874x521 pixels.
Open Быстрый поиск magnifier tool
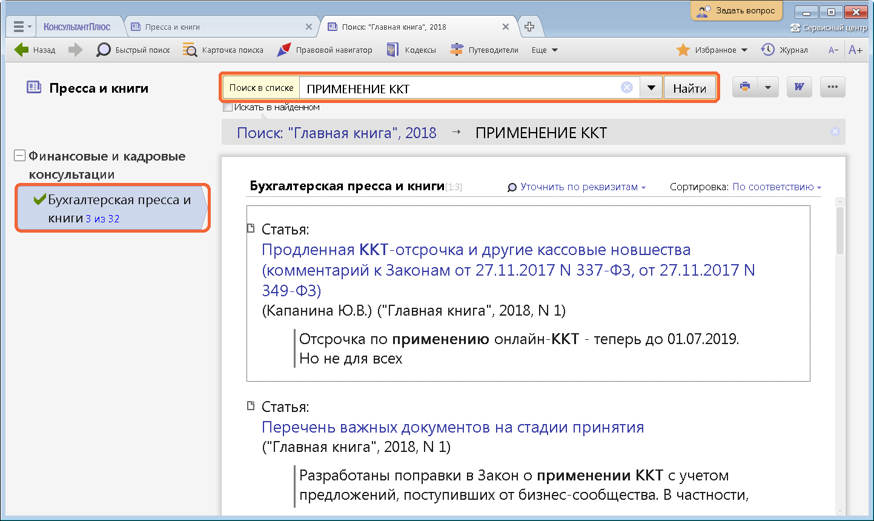[133, 50]
